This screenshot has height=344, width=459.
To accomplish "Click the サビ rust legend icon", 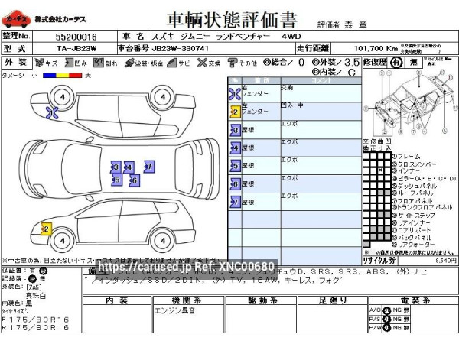I will (x=172, y=63).
